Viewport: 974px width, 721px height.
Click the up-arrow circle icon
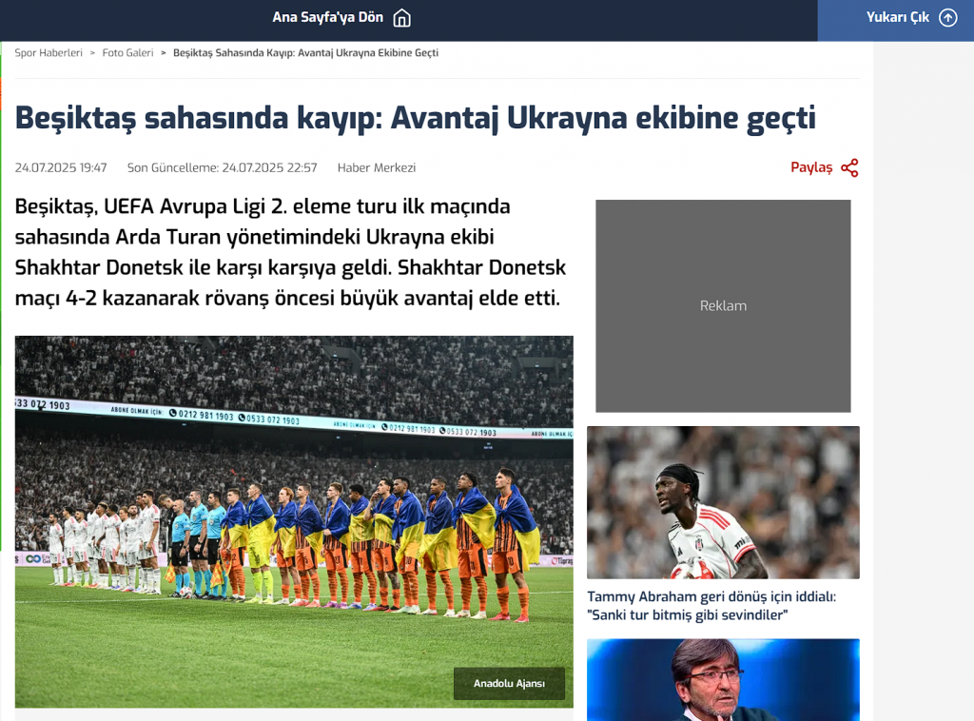pos(948,17)
